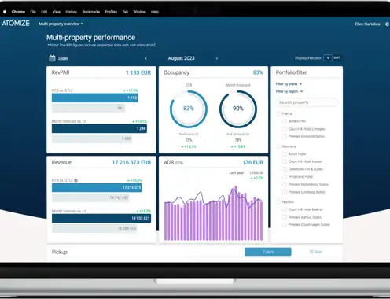Open the Profiles menu
The width and height of the screenshot is (390, 299).
pos(111,12)
